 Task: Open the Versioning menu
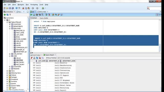[34, 5]
